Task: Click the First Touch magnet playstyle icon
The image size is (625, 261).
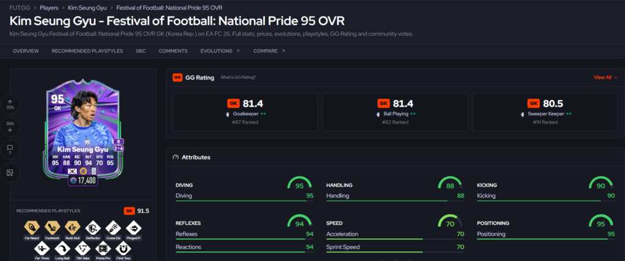Action: (x=123, y=249)
